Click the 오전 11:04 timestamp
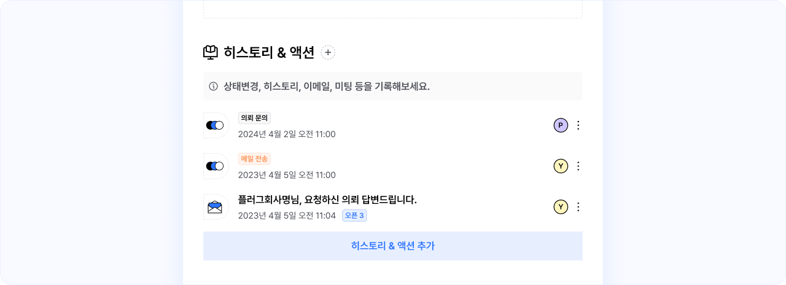The height and width of the screenshot is (285, 786). (287, 216)
